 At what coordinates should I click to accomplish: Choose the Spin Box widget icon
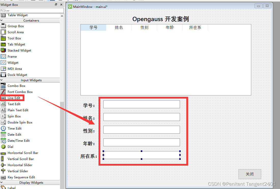pos(3,116)
